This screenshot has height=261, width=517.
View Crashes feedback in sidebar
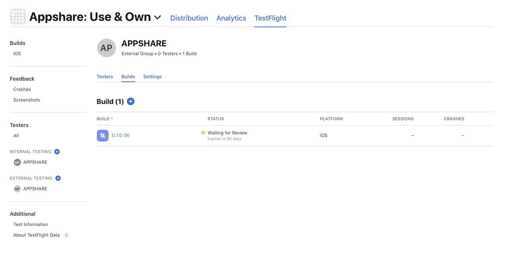22,89
